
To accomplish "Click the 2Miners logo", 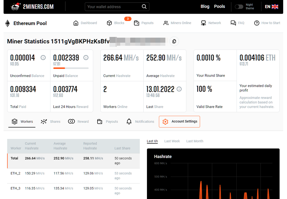I will point(32,7).
